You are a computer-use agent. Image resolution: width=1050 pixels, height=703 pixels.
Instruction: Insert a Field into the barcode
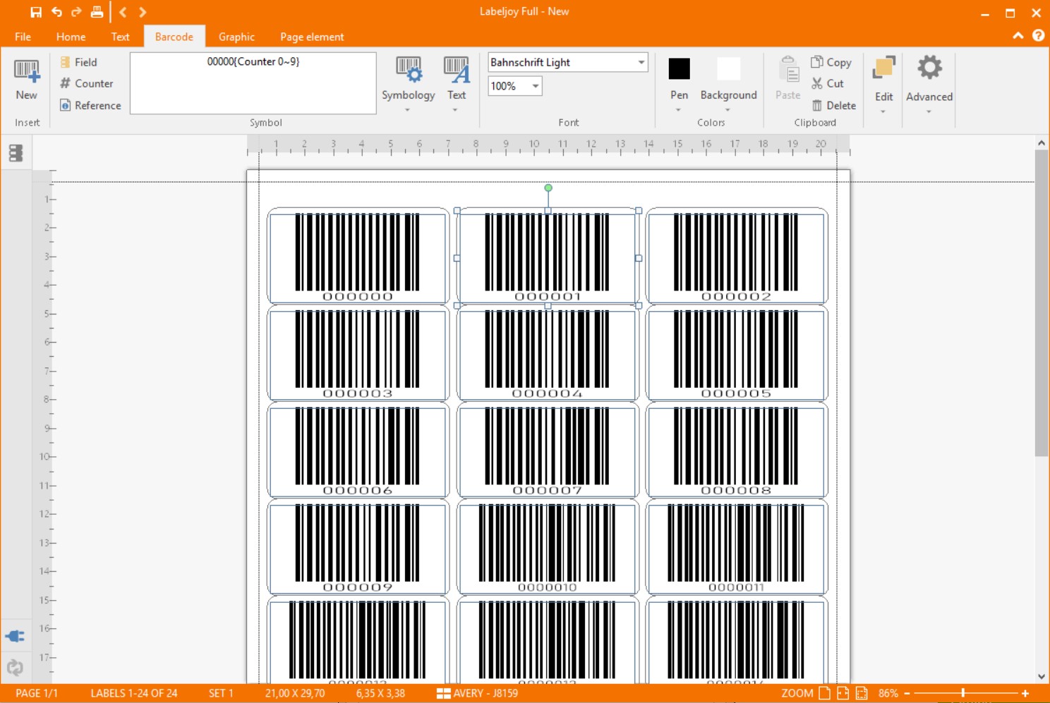(x=79, y=62)
